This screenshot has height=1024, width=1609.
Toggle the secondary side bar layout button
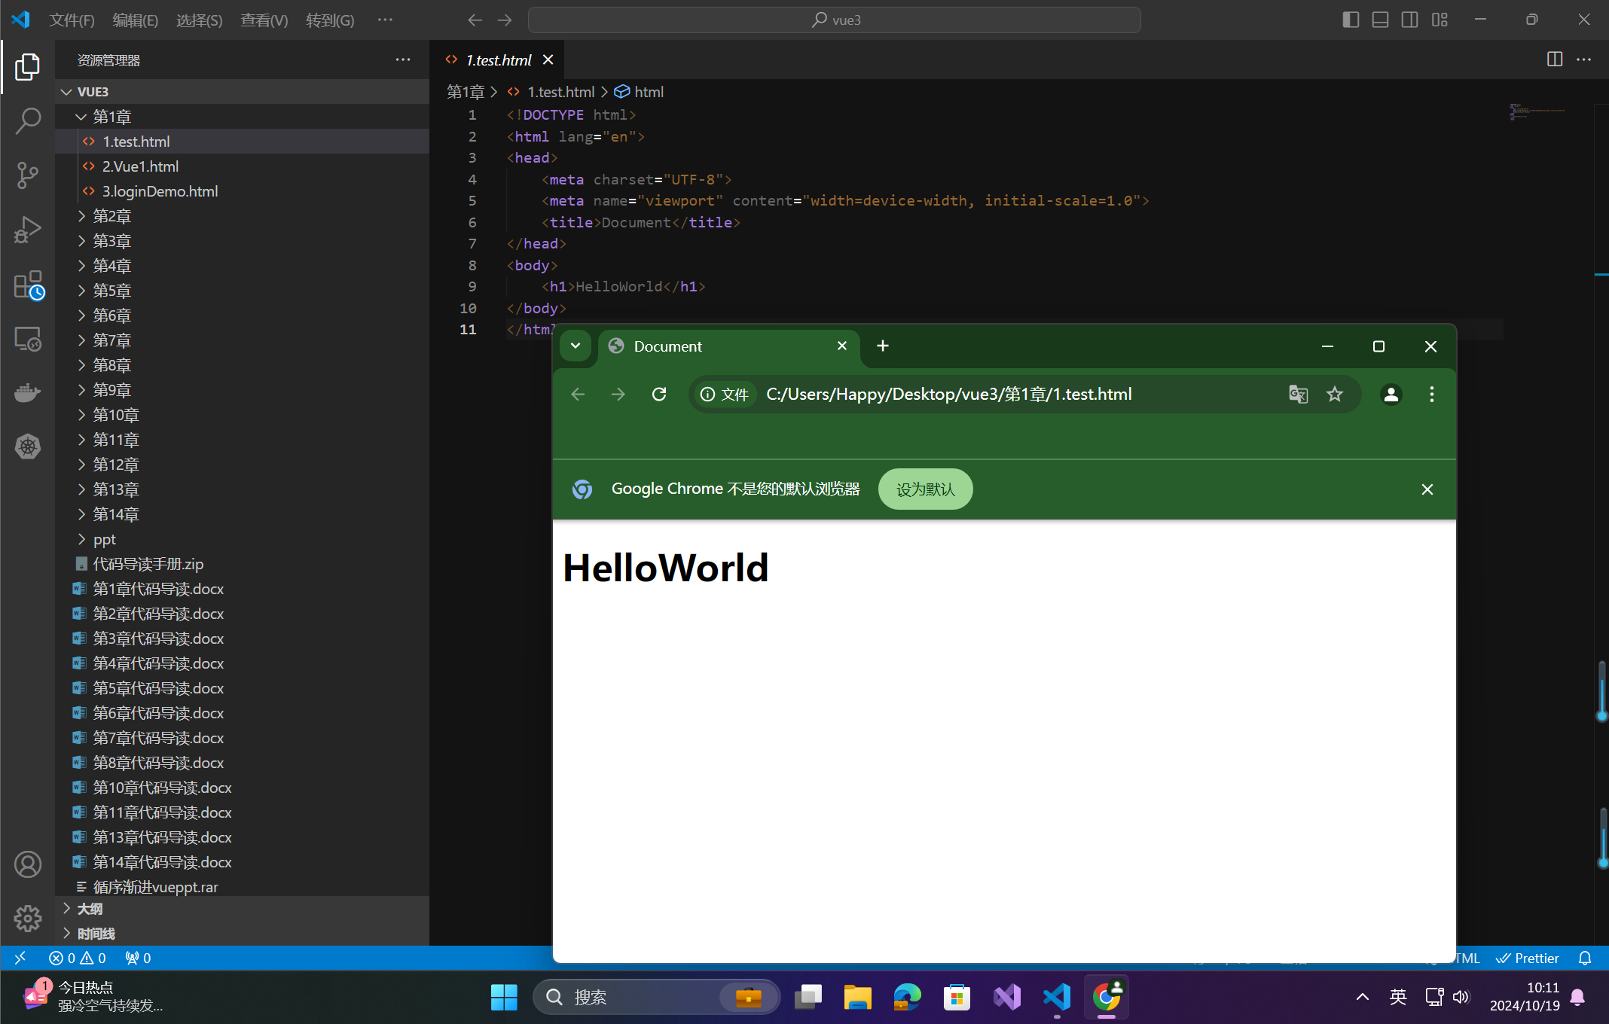click(1409, 20)
